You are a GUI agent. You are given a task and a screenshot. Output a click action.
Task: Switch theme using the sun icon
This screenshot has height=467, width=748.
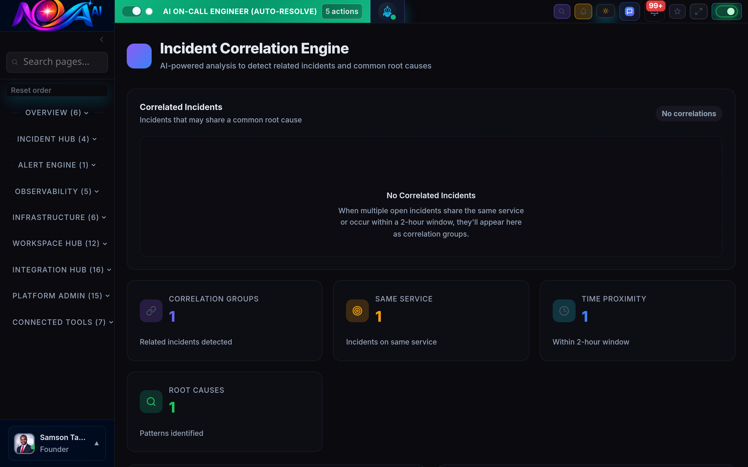tap(605, 11)
